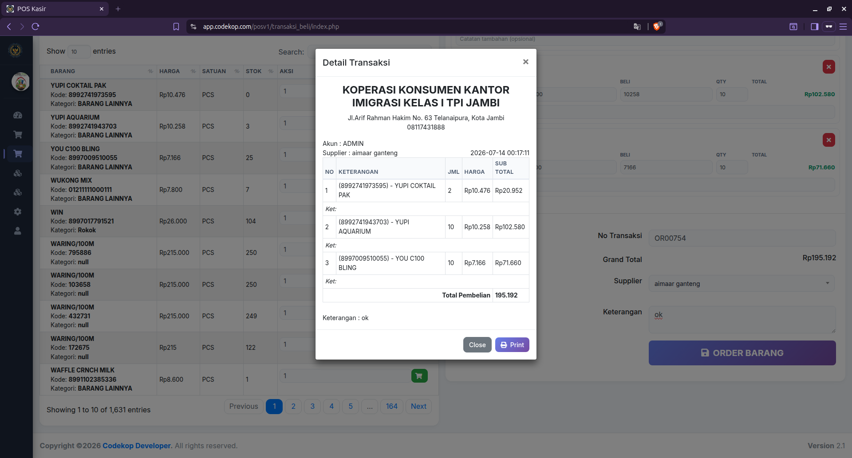Click the translate icon in address bar
Image resolution: width=852 pixels, height=458 pixels.
pos(637,27)
